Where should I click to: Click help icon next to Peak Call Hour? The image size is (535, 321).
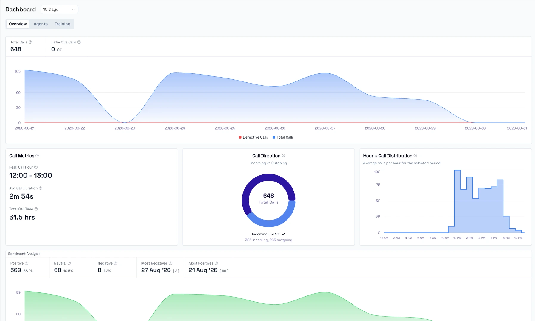36,167
